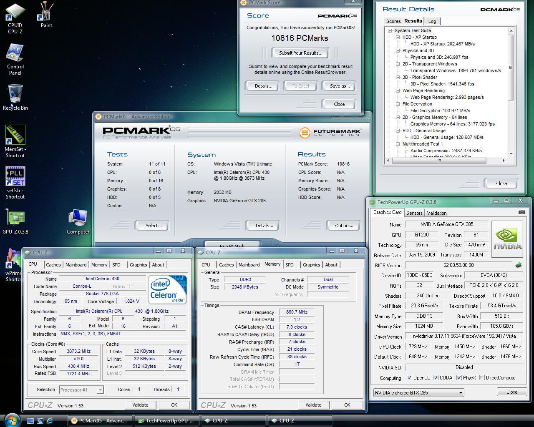Open the CPUID CPU-Z desktop shortcut
The width and height of the screenshot is (534, 427).
pyautogui.click(x=15, y=18)
